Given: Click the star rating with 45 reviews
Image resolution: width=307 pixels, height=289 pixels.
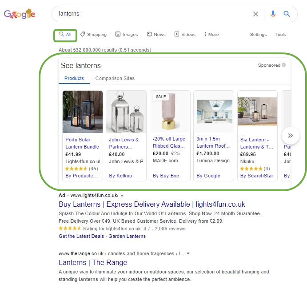Looking at the screenshot, I should point(81,169).
